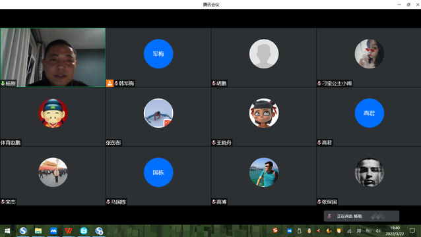This screenshot has height=237, width=421.
Task: Switch to Tencent Meeting taskbar icon
Action: [x=53, y=230]
